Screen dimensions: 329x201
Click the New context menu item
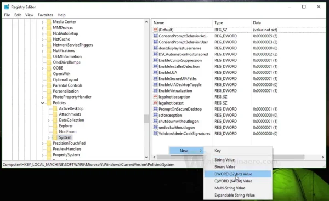click(x=186, y=151)
